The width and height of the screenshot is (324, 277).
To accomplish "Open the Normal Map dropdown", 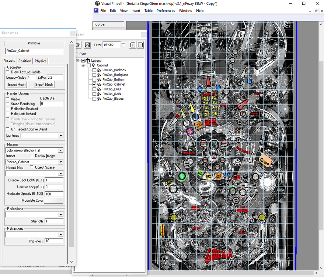I will coord(60,174).
